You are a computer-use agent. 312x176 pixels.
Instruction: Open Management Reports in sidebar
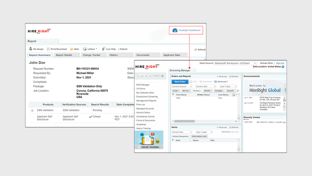point(146,101)
